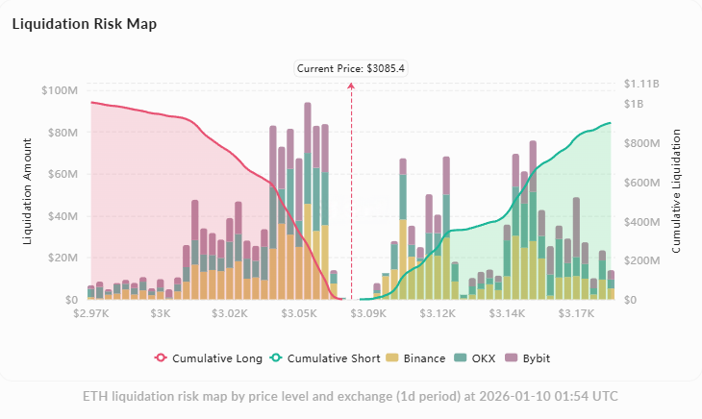Click the Cumulative Short green line icon
Viewport: 702px width, 419px height.
(x=276, y=358)
